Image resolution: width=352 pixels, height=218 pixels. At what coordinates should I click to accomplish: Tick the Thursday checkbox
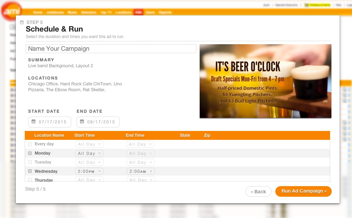click(30, 180)
